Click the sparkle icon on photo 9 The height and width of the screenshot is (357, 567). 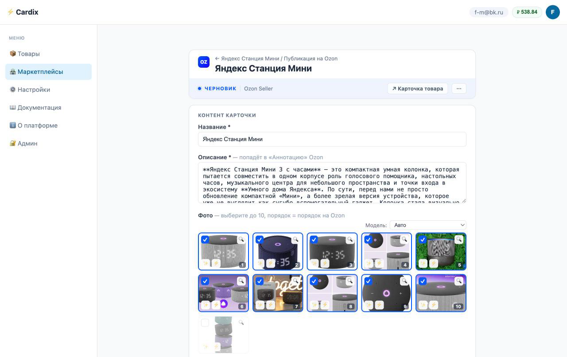[369, 305]
